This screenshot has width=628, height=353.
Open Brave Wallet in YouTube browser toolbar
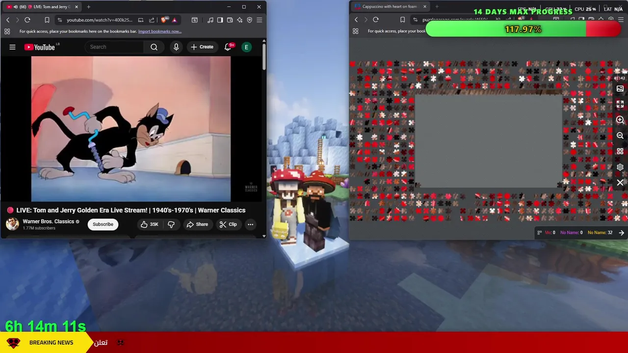click(x=230, y=20)
